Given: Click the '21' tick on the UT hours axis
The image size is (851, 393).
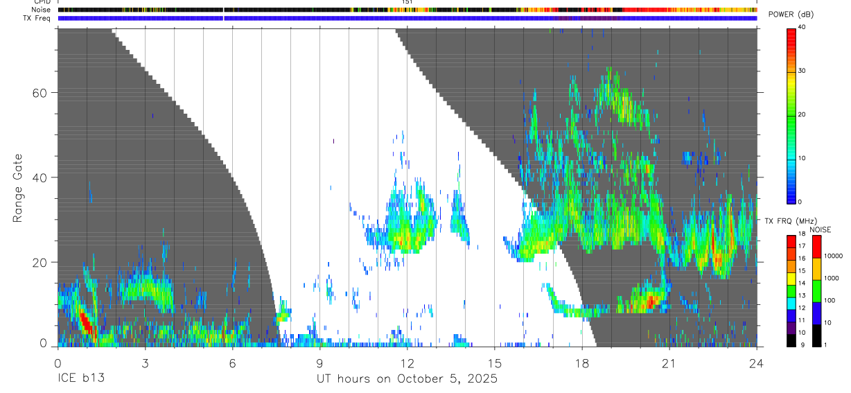Looking at the screenshot, I should point(669,363).
